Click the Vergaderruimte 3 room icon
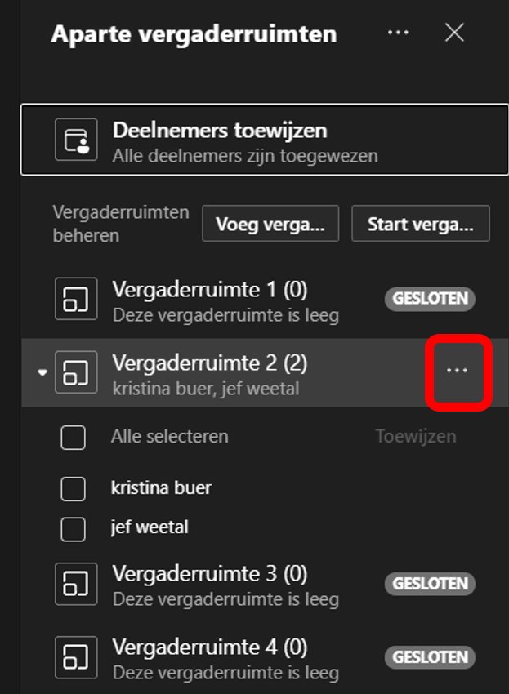Image resolution: width=509 pixels, height=694 pixels. point(76,583)
